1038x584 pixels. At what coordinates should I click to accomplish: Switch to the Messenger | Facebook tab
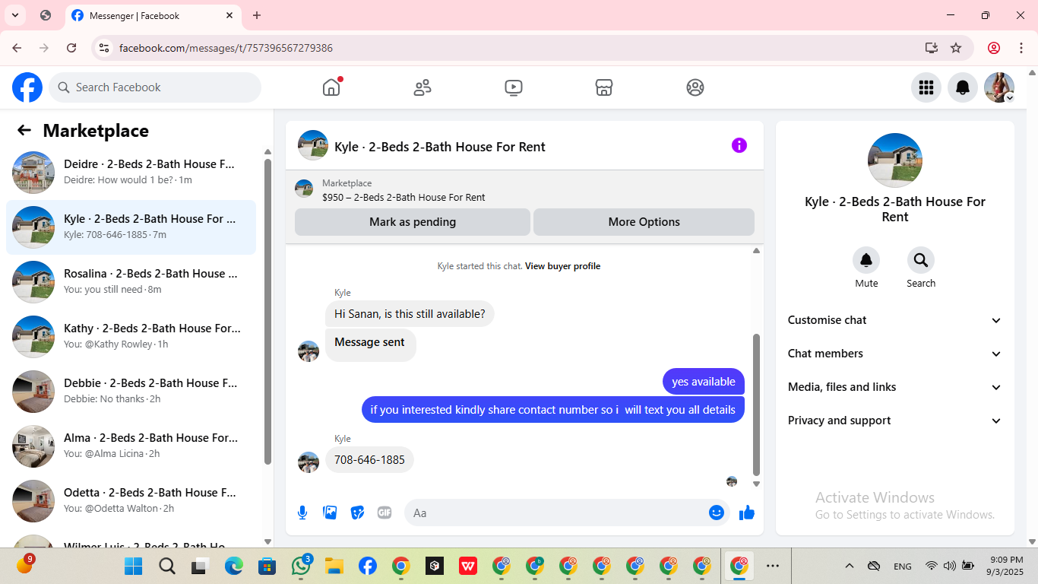point(153,15)
